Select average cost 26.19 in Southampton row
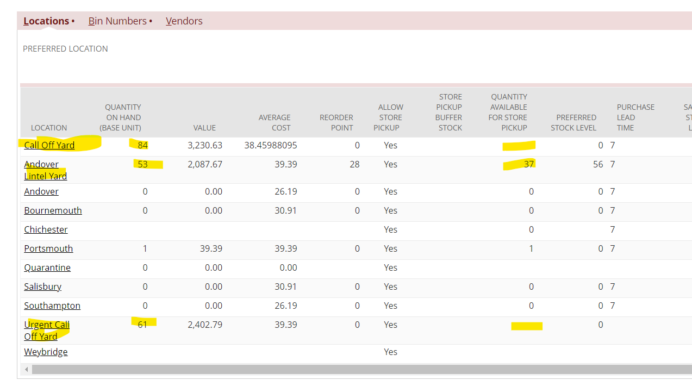The image size is (692, 386). pyautogui.click(x=286, y=306)
